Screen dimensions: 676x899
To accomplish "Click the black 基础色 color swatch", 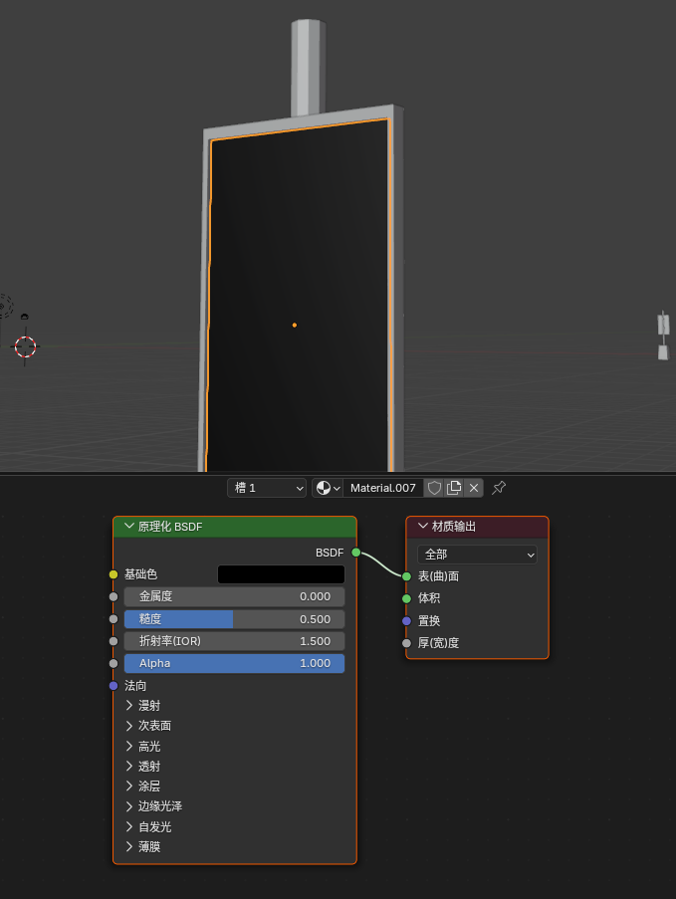I will click(x=281, y=574).
